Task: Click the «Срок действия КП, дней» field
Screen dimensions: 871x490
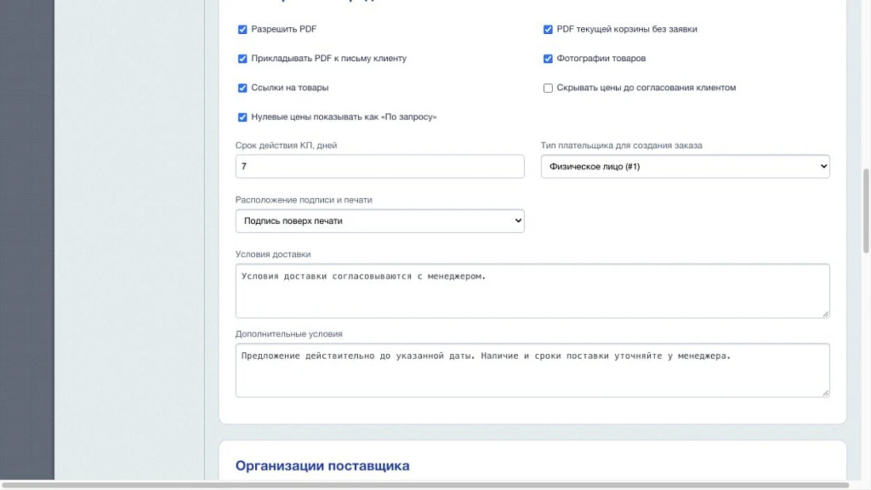Action: pyautogui.click(x=379, y=166)
